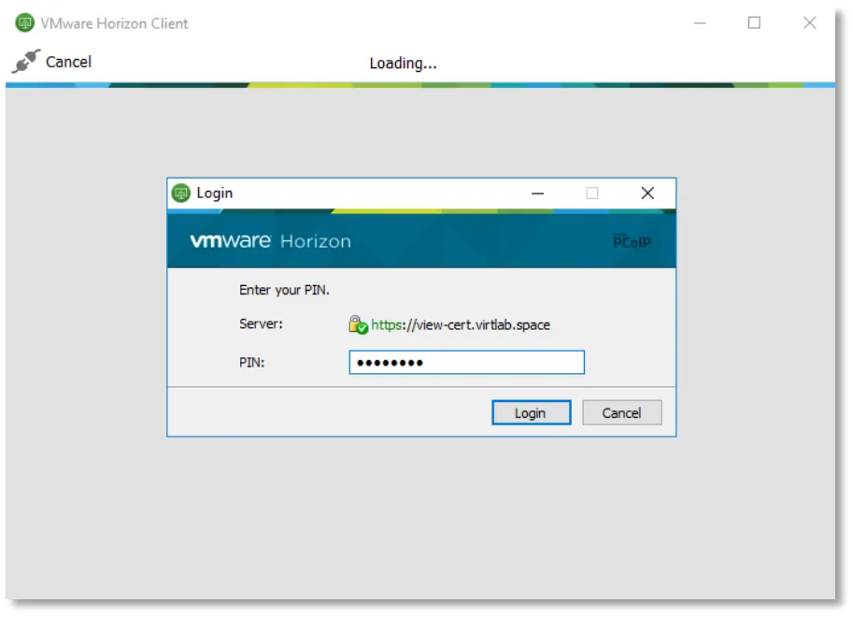Screen dimensions: 853x617
Task: Click the secure certificate lock icon
Action: click(x=358, y=324)
